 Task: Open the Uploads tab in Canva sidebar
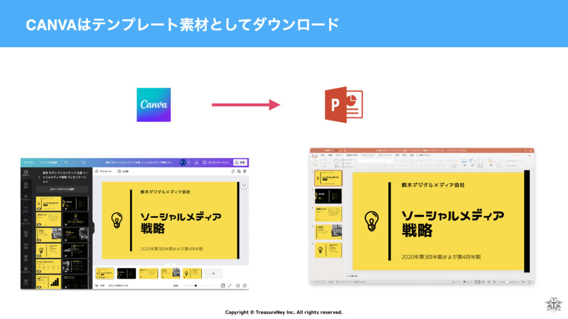[26, 197]
